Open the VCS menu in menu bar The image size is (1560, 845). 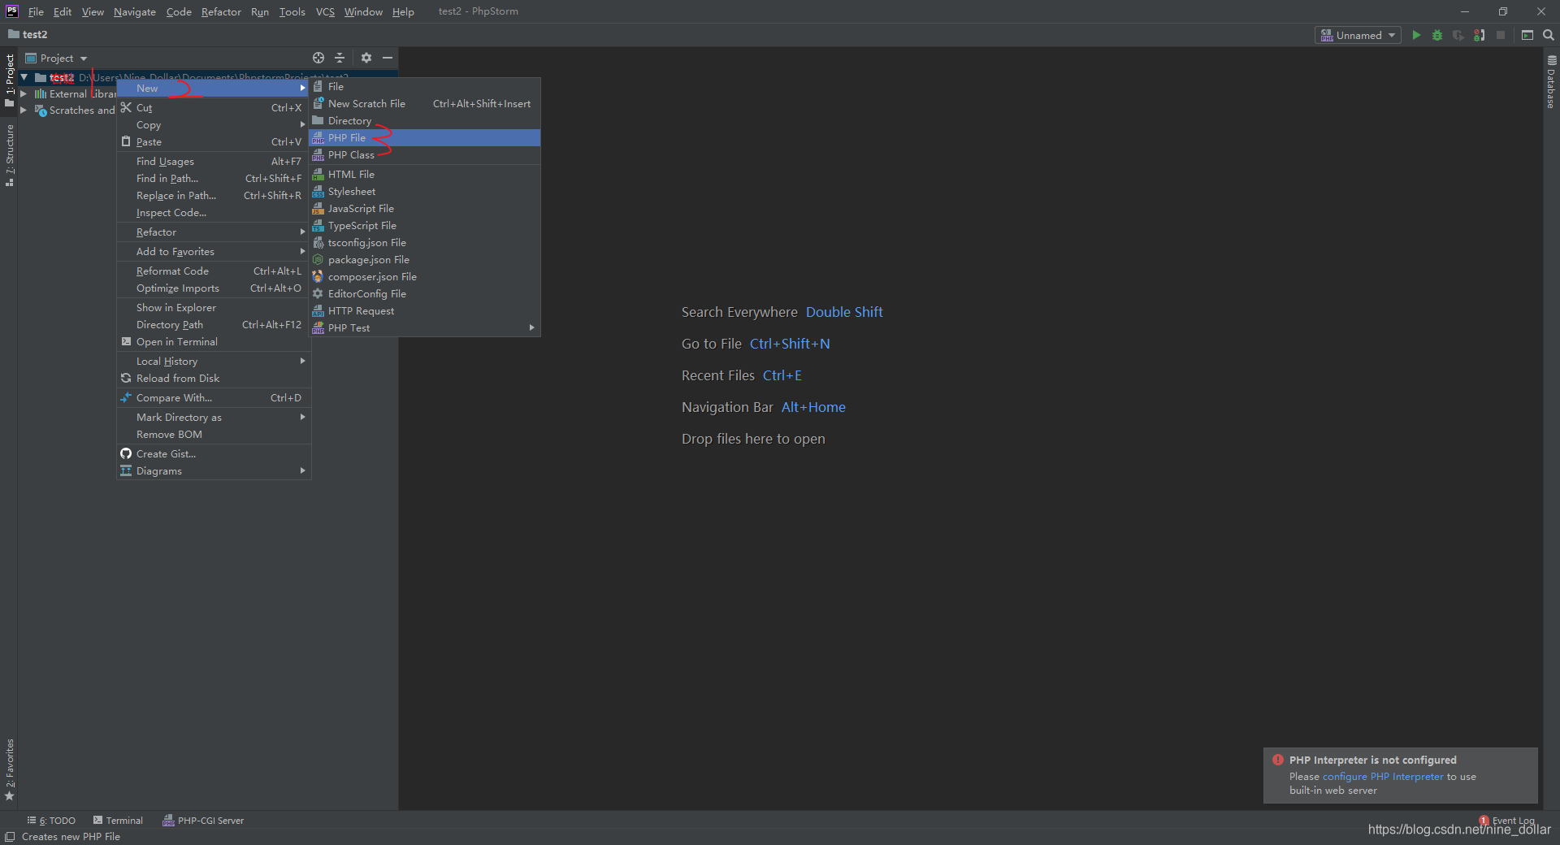pyautogui.click(x=325, y=11)
